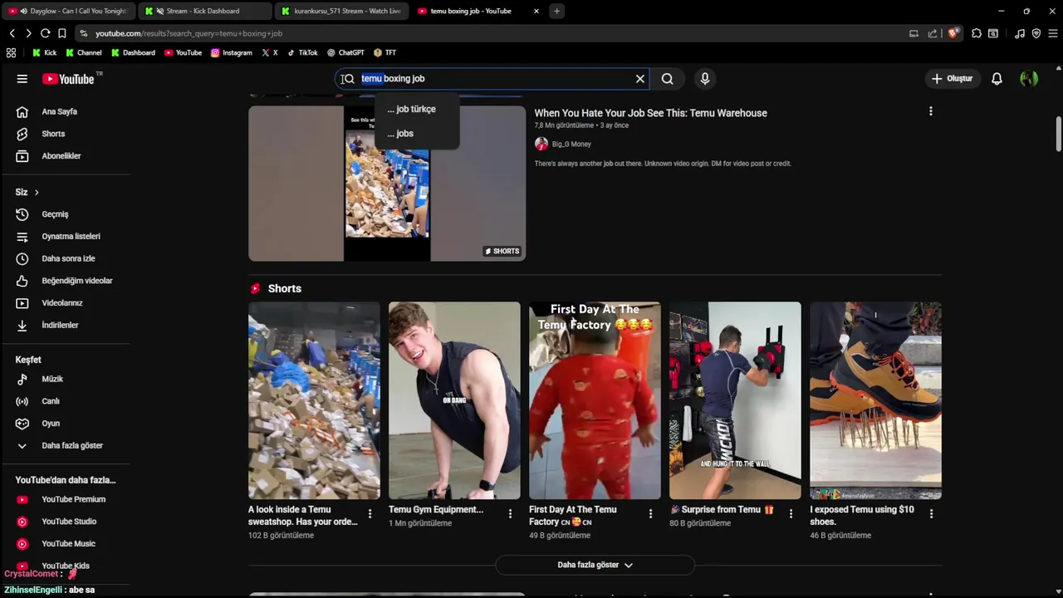The height and width of the screenshot is (598, 1063).
Task: Open a new browser tab
Action: (x=557, y=11)
